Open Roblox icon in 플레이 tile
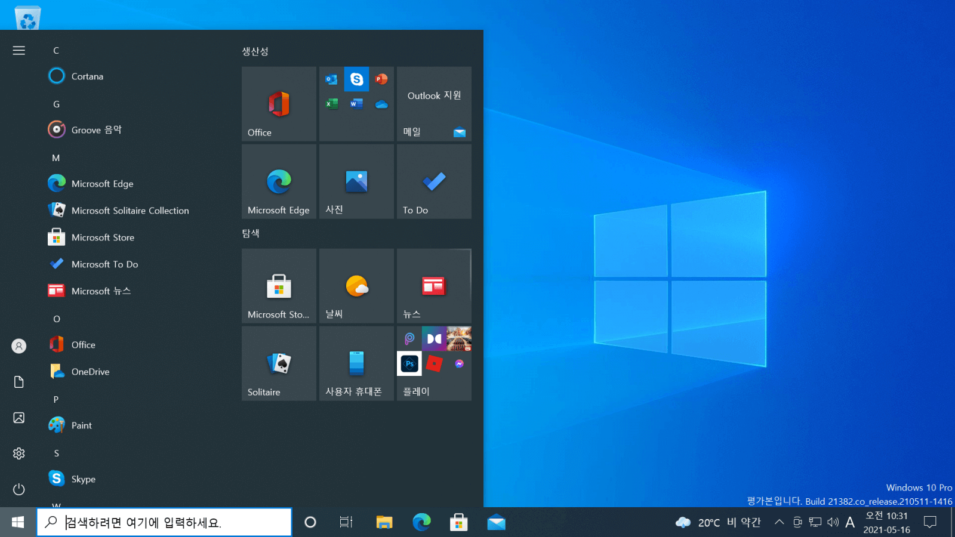955x537 pixels. tap(435, 363)
